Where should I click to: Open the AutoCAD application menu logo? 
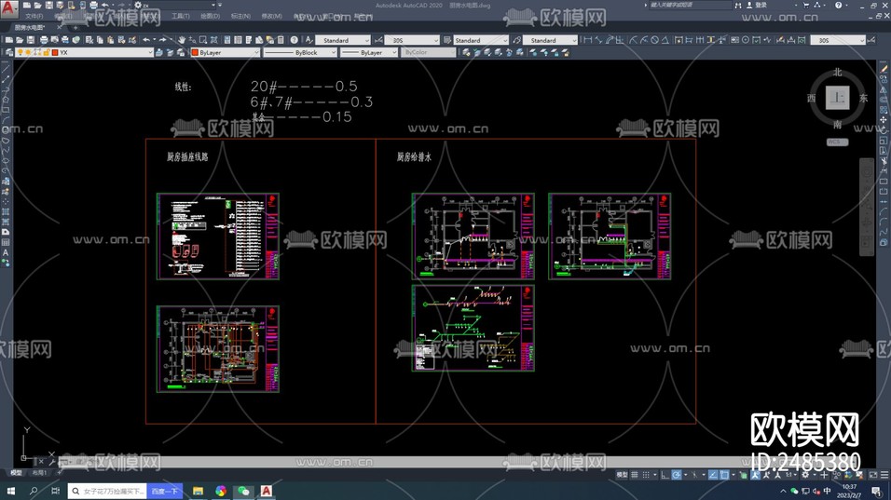[8, 8]
